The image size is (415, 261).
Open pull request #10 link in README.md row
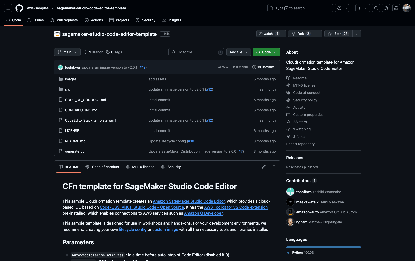pos(191,141)
